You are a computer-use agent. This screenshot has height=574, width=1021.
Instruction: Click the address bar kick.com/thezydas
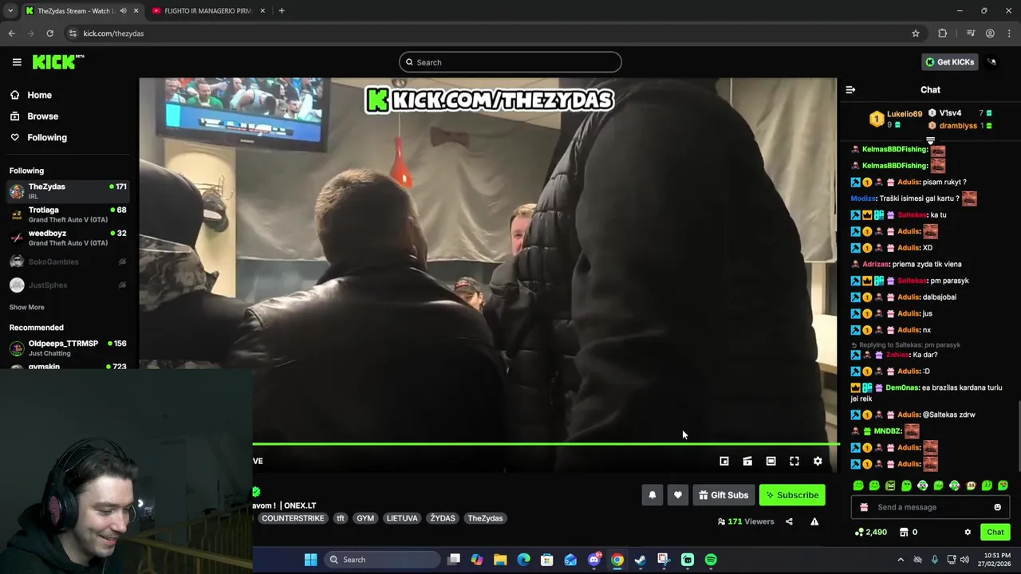pyautogui.click(x=113, y=33)
